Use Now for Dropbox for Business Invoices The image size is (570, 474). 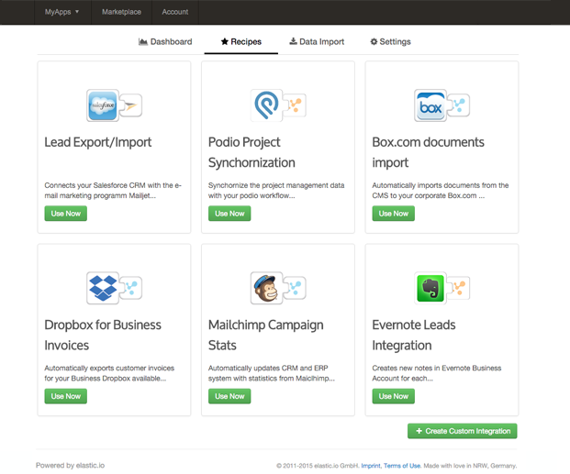point(66,396)
